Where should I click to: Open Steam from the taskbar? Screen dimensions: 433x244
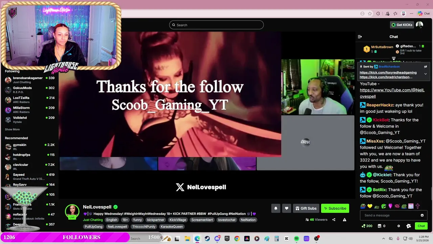(207, 239)
